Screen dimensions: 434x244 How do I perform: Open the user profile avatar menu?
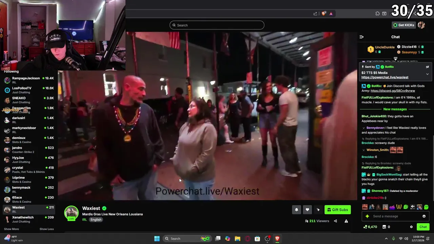[x=421, y=25]
